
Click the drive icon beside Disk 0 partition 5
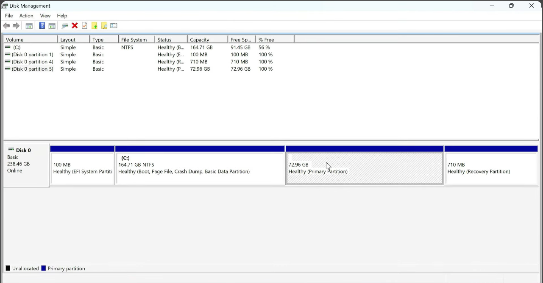point(8,69)
